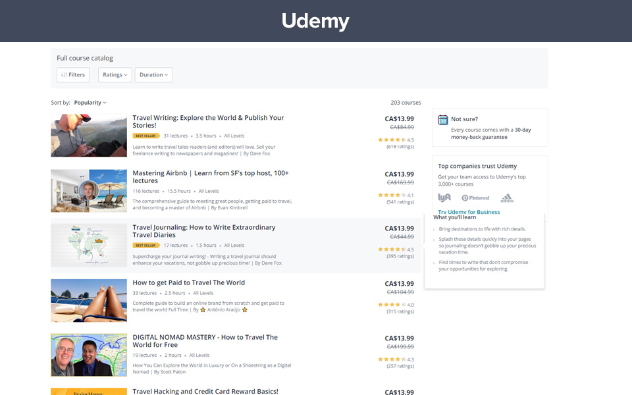Click the CA$169.99 original price
632x395 pixels.
(x=400, y=182)
